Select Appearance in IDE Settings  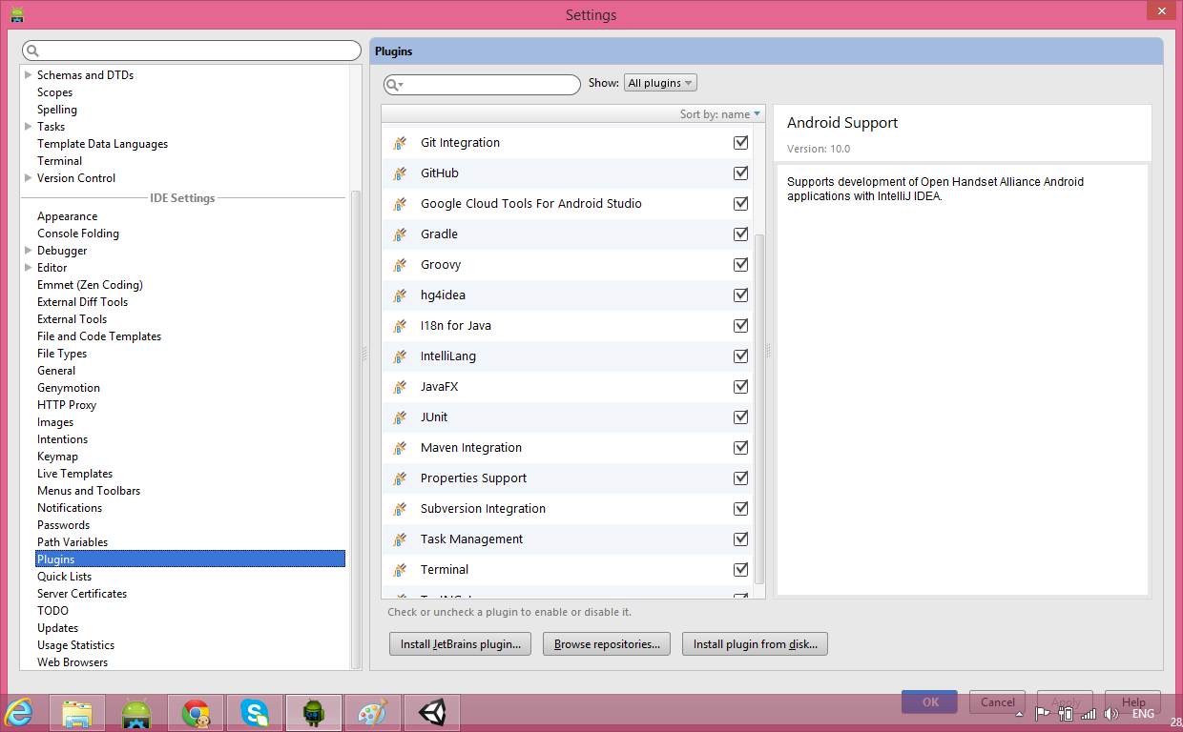click(x=67, y=216)
